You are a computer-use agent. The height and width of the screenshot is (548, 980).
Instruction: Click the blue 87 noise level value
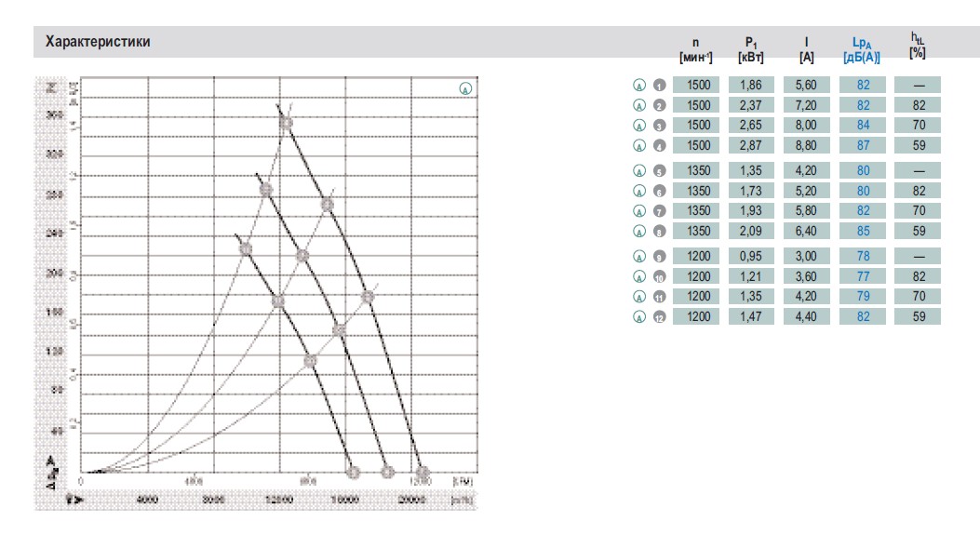[863, 145]
